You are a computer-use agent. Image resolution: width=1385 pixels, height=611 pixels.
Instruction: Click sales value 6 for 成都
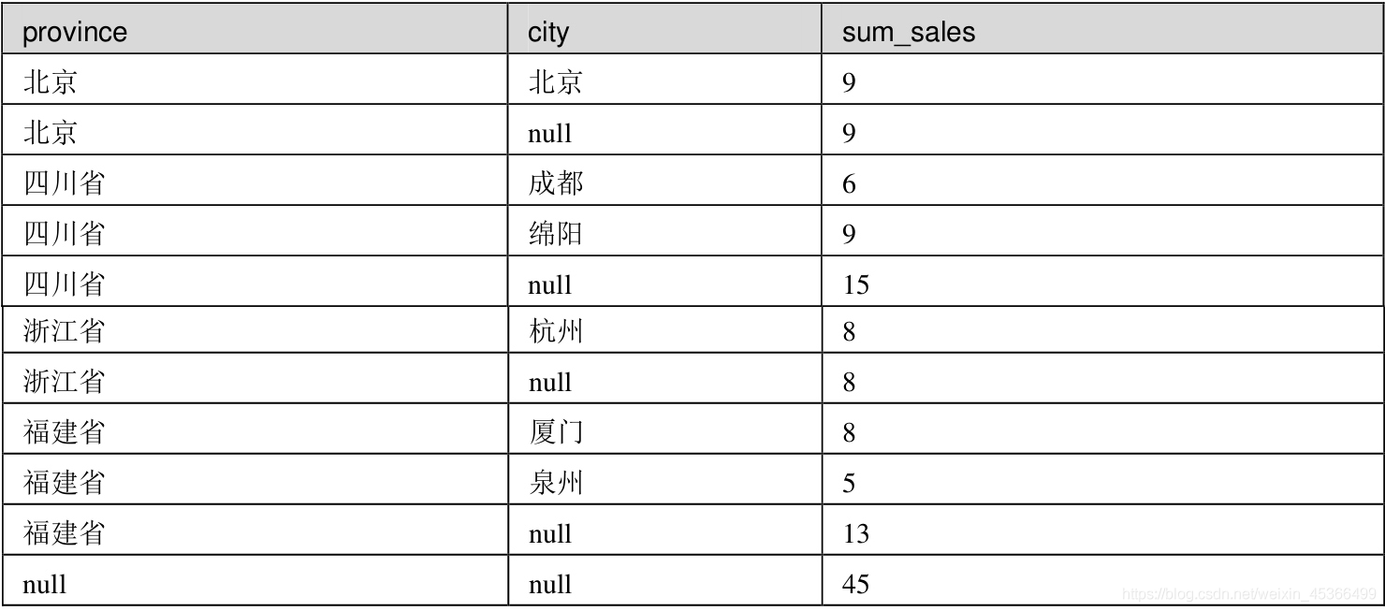[849, 184]
